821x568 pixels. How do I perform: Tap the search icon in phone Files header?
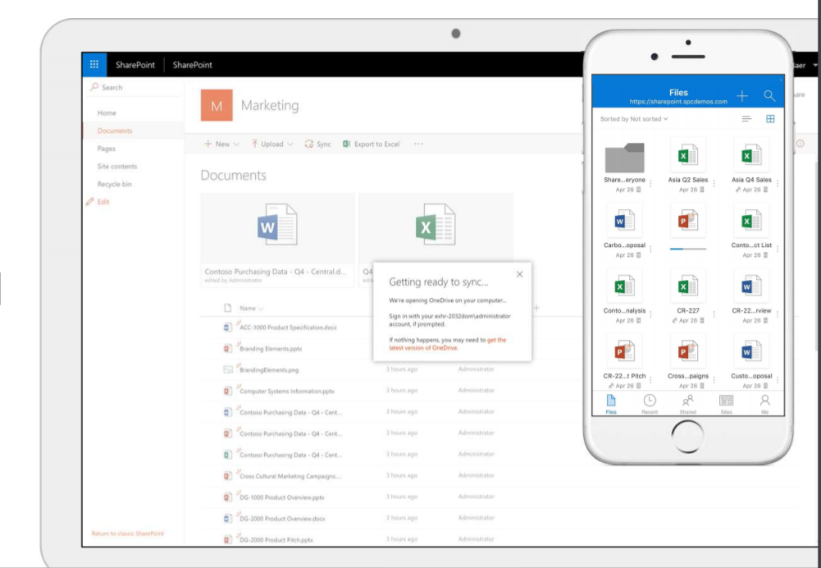[x=769, y=96]
